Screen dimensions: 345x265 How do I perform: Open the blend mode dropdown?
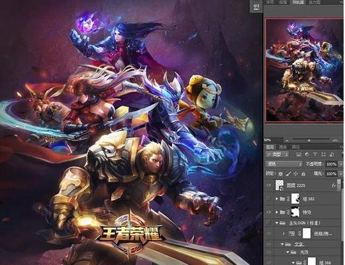(x=284, y=164)
